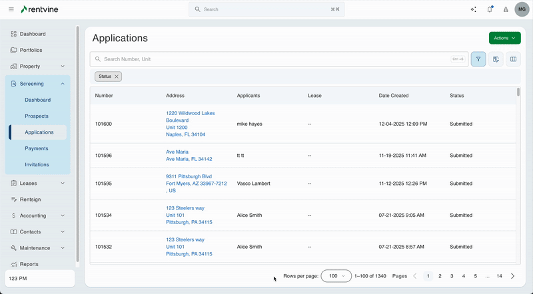
Task: Select Prospects under Screening
Action: pyautogui.click(x=37, y=116)
